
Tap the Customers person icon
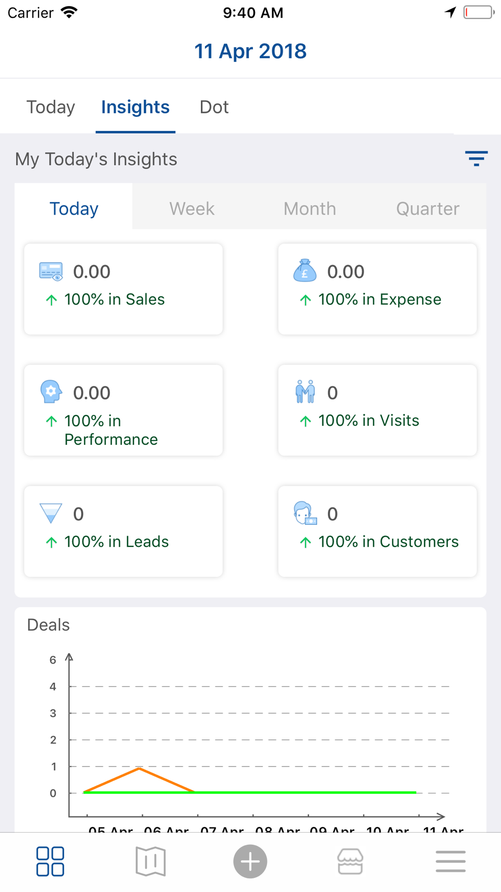click(305, 513)
